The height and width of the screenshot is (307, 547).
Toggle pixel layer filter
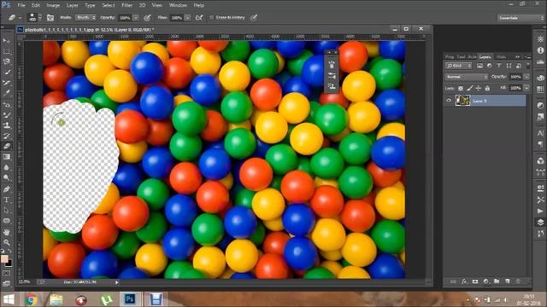479,66
